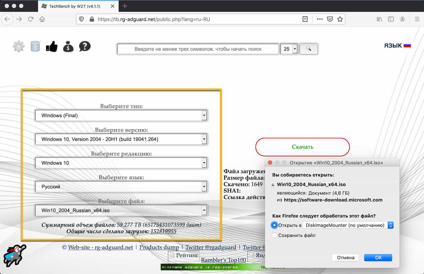Click the Win10_2004_Russian_x64.iso file name in dialog
Image resolution: width=424 pixels, height=274 pixels.
[311, 184]
